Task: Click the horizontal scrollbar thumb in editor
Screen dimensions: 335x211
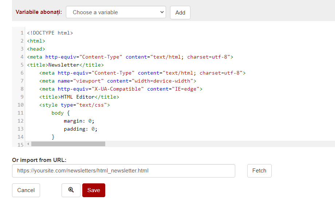Action: coord(68,144)
